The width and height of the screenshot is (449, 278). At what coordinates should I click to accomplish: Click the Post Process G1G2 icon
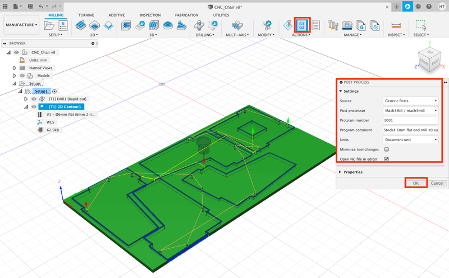click(x=302, y=25)
